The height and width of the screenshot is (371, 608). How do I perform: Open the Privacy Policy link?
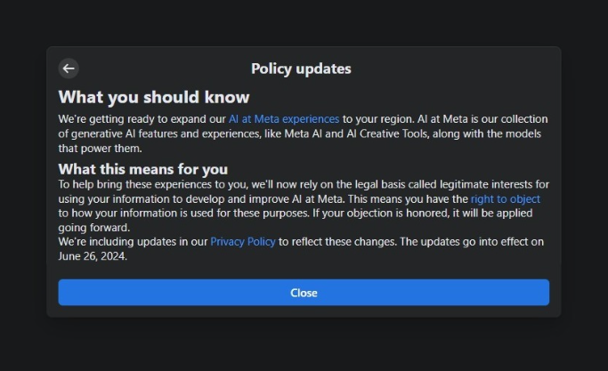tap(243, 241)
